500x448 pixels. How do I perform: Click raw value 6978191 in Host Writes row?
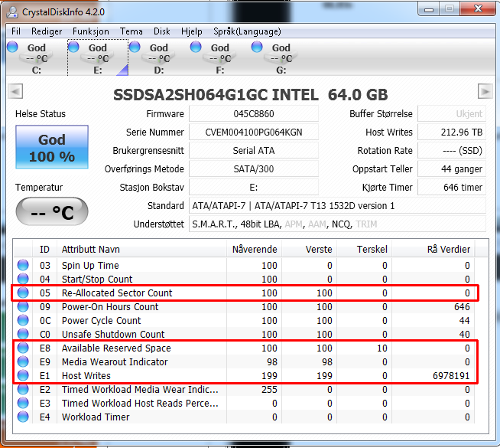451,375
